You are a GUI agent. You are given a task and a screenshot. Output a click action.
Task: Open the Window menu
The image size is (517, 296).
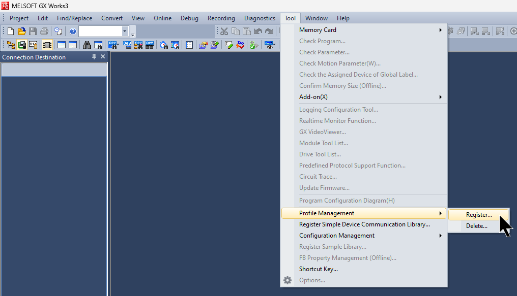[x=316, y=18]
